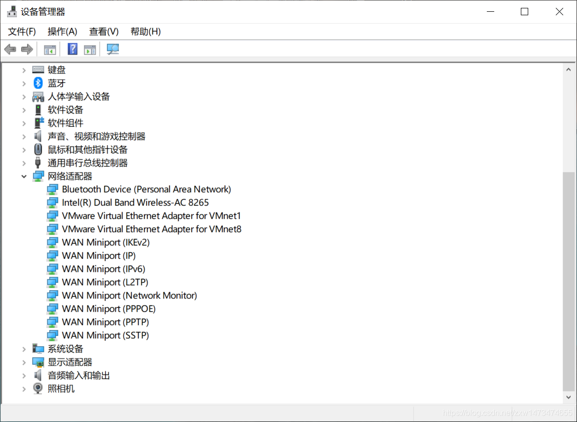This screenshot has height=422, width=577.
Task: Expand the 系统设备 node
Action: 24,349
